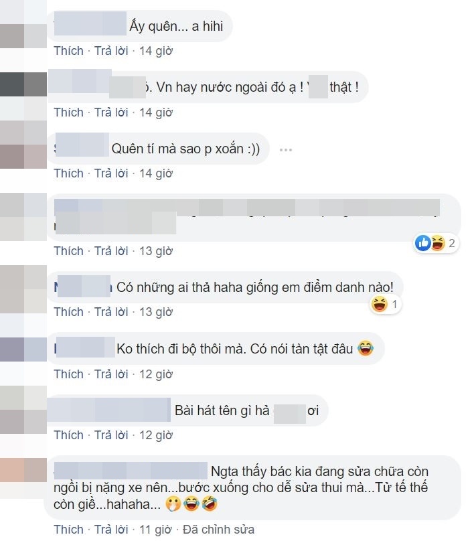476x543 pixels.
Task: Click the blue like reaction icon showing 2
Action: 422,243
